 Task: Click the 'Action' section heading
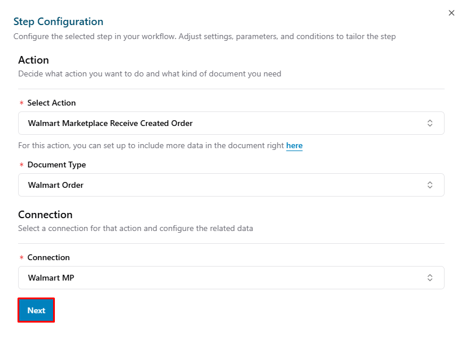33,60
